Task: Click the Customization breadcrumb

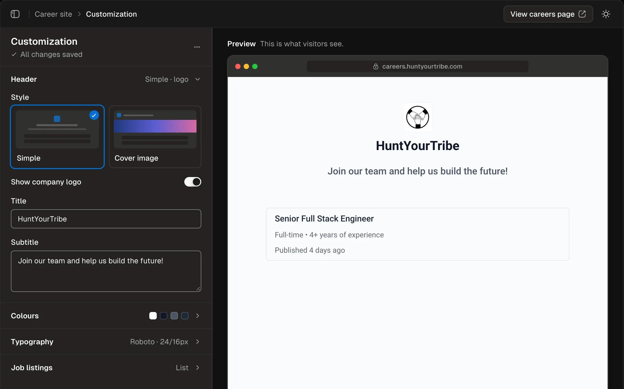Action: (x=111, y=14)
